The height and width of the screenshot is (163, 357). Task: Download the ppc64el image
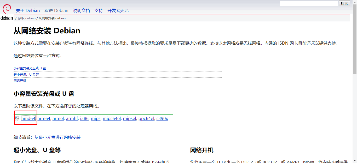pyautogui.click(x=146, y=118)
